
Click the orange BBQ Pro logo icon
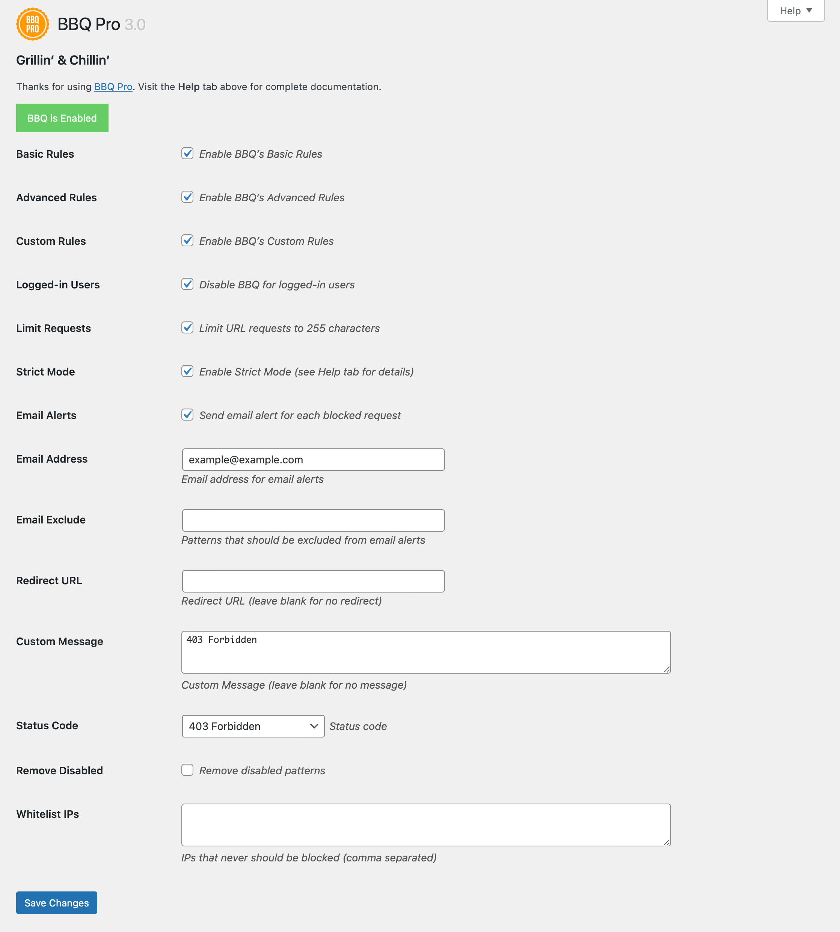click(x=32, y=24)
